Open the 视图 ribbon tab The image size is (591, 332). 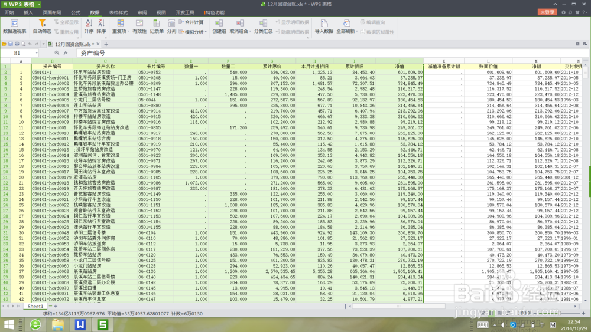coord(161,12)
